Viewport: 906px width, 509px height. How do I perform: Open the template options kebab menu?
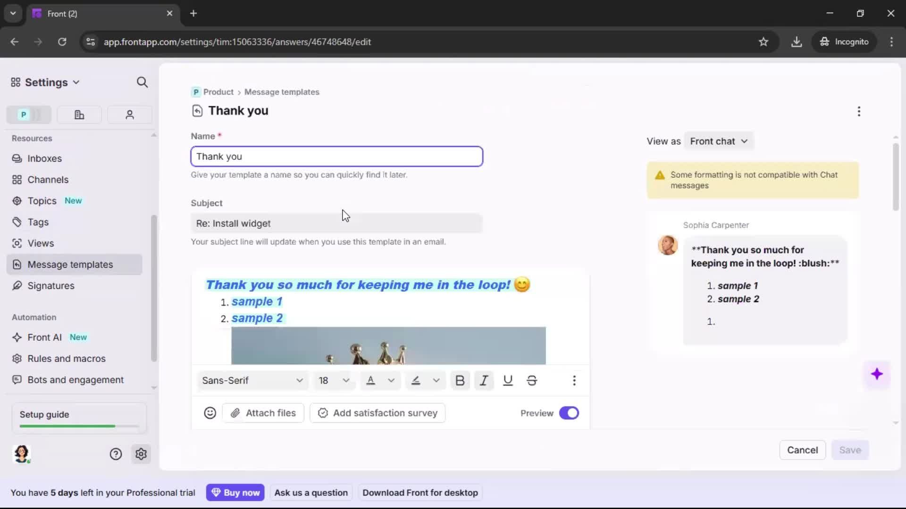click(858, 111)
